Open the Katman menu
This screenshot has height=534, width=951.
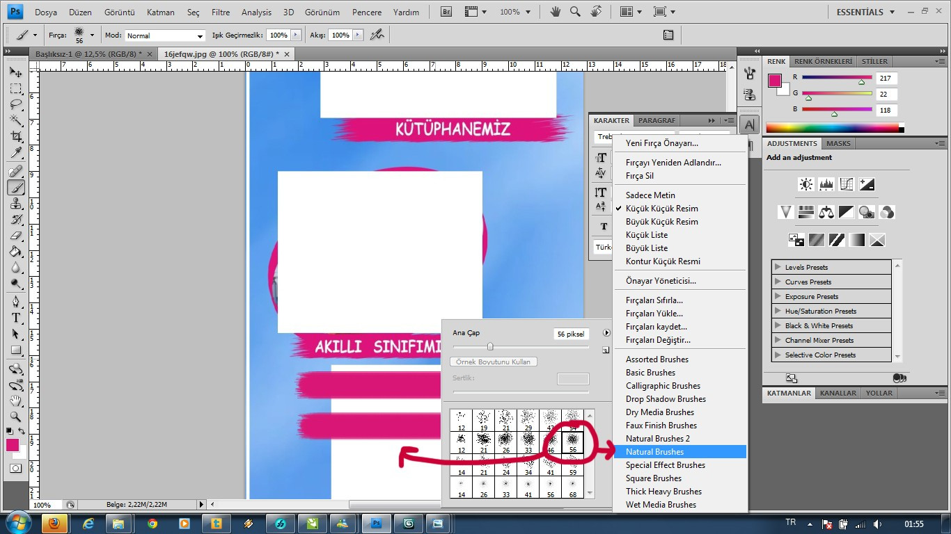tap(161, 13)
